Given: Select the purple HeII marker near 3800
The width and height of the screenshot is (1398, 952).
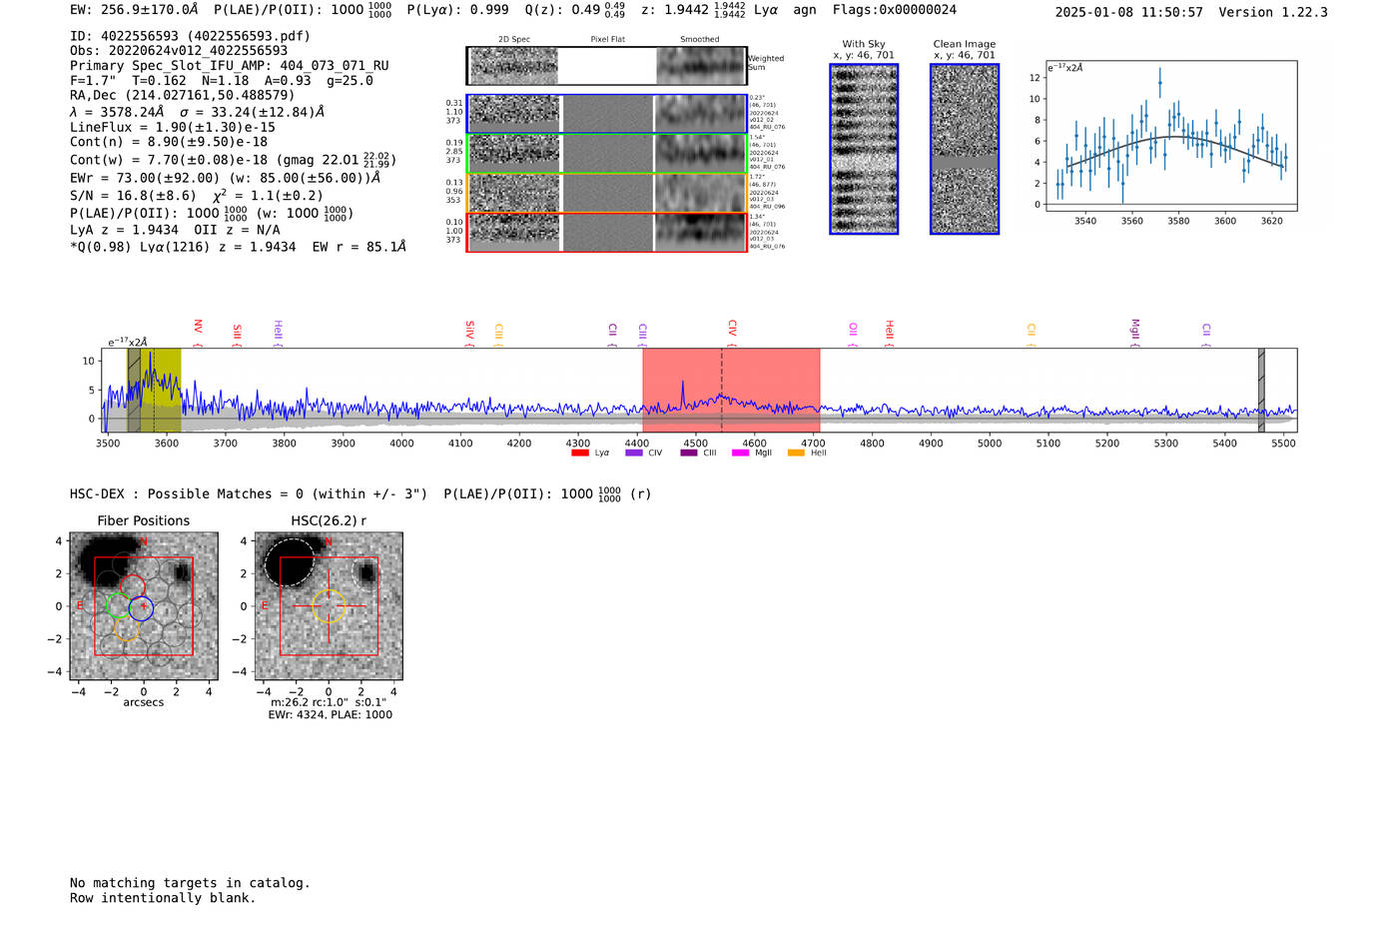Looking at the screenshot, I should click(278, 333).
